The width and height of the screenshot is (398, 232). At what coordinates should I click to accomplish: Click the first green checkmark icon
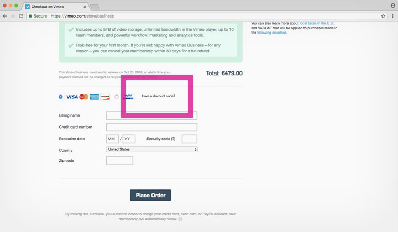(71, 30)
